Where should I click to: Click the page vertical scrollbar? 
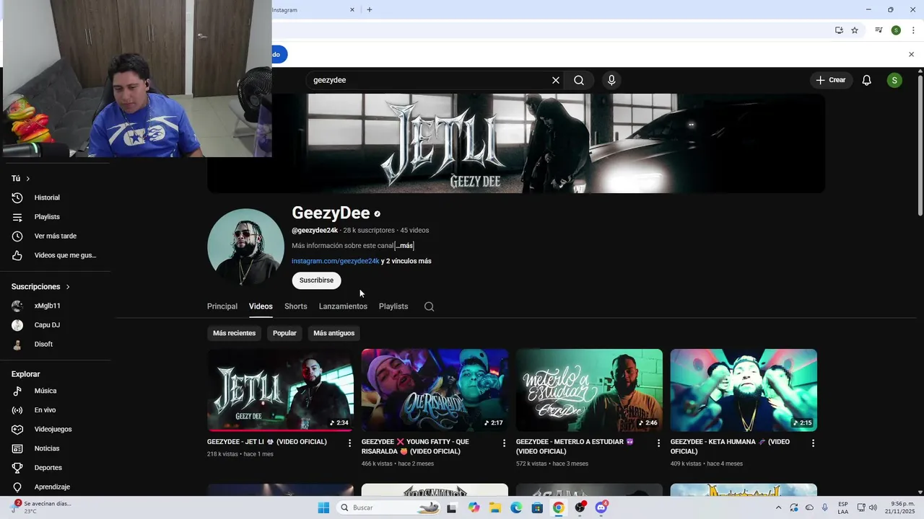(x=920, y=144)
